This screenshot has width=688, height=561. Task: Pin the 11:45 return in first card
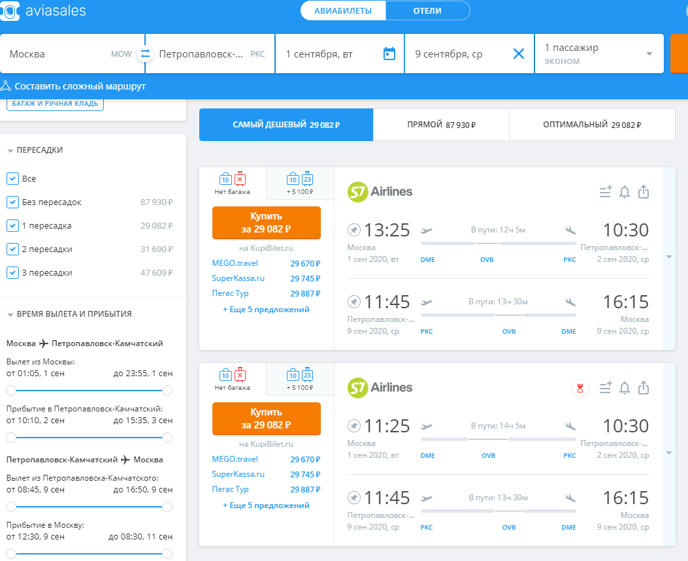(x=353, y=302)
